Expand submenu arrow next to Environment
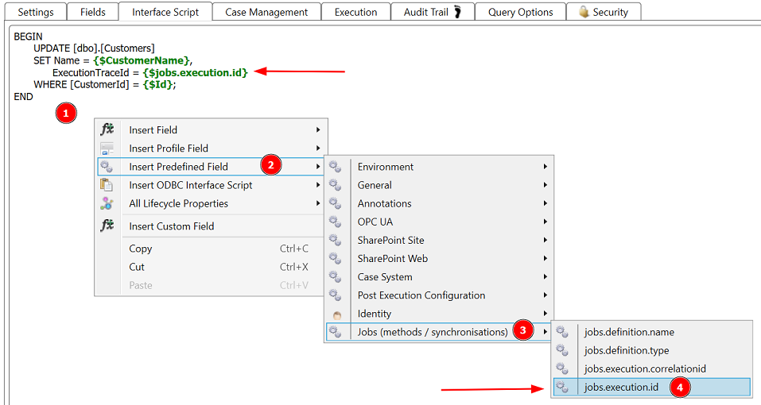This screenshot has height=405, width=761. tap(545, 167)
